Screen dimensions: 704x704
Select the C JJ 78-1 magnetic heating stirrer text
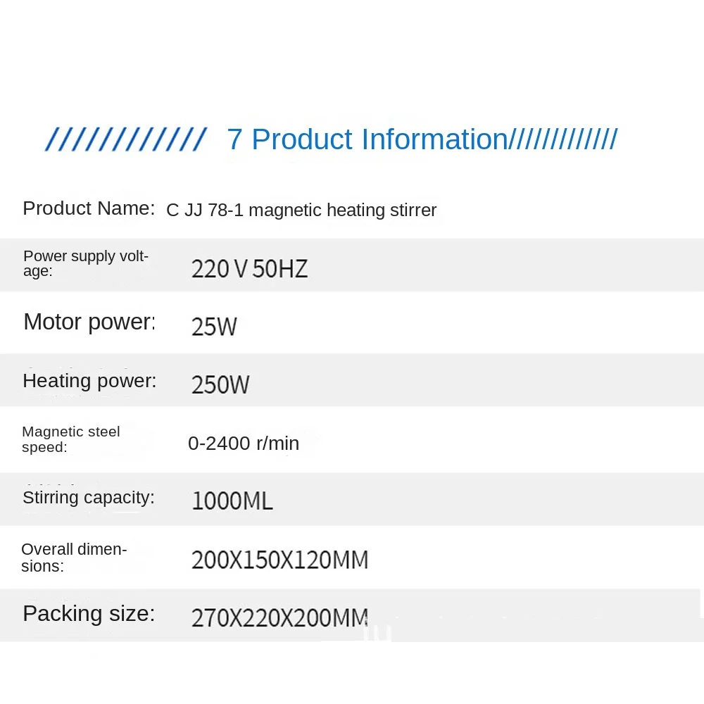tap(301, 210)
